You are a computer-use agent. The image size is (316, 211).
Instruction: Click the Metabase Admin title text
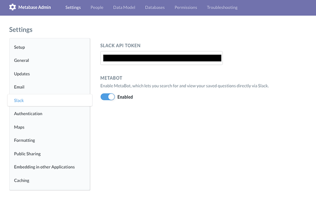coord(35,7)
